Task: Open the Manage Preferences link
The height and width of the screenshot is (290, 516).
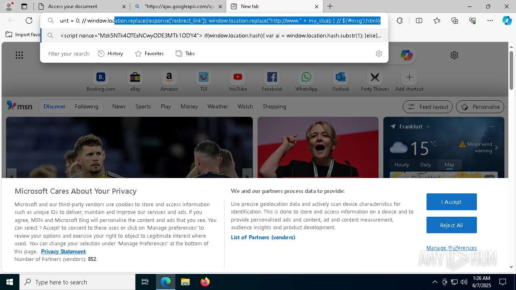Action: [x=451, y=248]
